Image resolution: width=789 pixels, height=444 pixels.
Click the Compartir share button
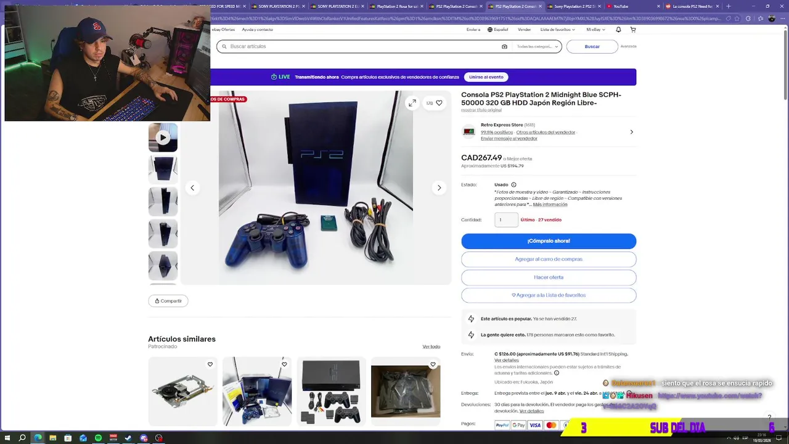168,301
